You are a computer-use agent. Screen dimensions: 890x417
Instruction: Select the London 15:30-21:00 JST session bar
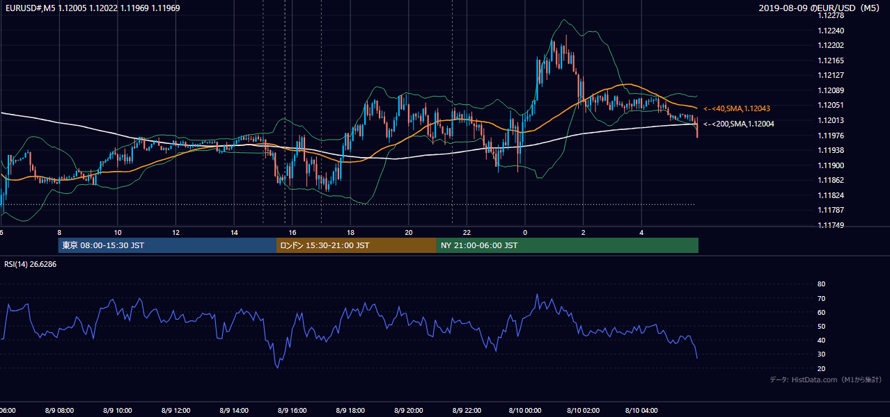point(357,245)
